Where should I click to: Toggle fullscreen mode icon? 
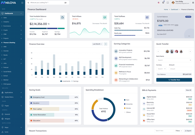(168, 2)
